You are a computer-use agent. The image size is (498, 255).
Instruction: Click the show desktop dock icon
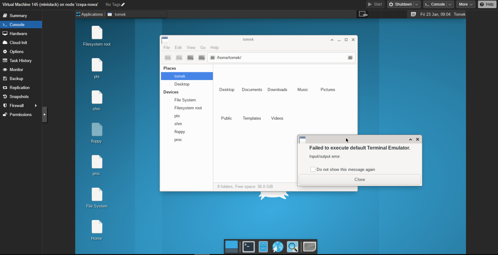click(x=231, y=247)
